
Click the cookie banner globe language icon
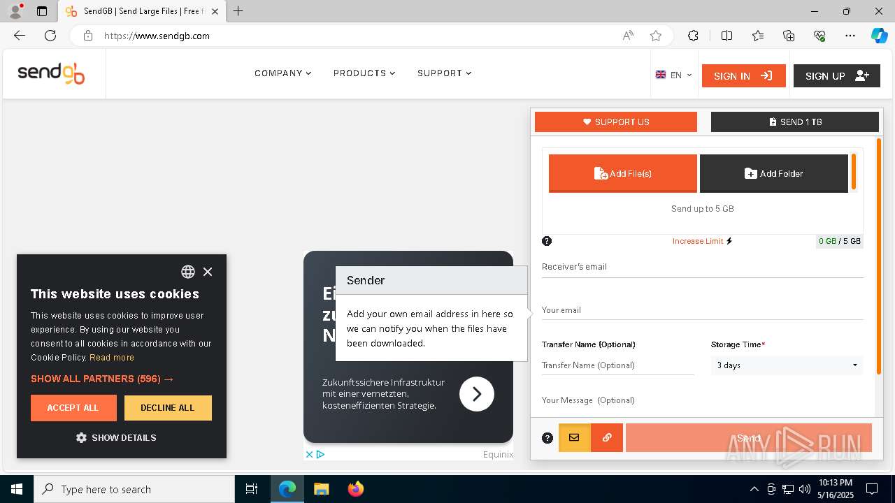[x=188, y=272]
